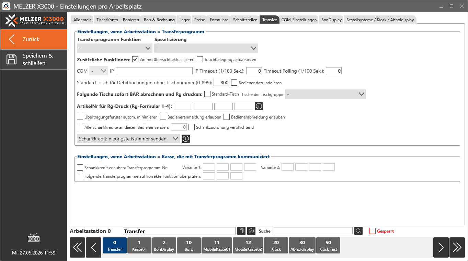The height and width of the screenshot is (261, 468).
Task: Click first ArtikelNr für Rg-Druck field
Action: click(x=183, y=106)
